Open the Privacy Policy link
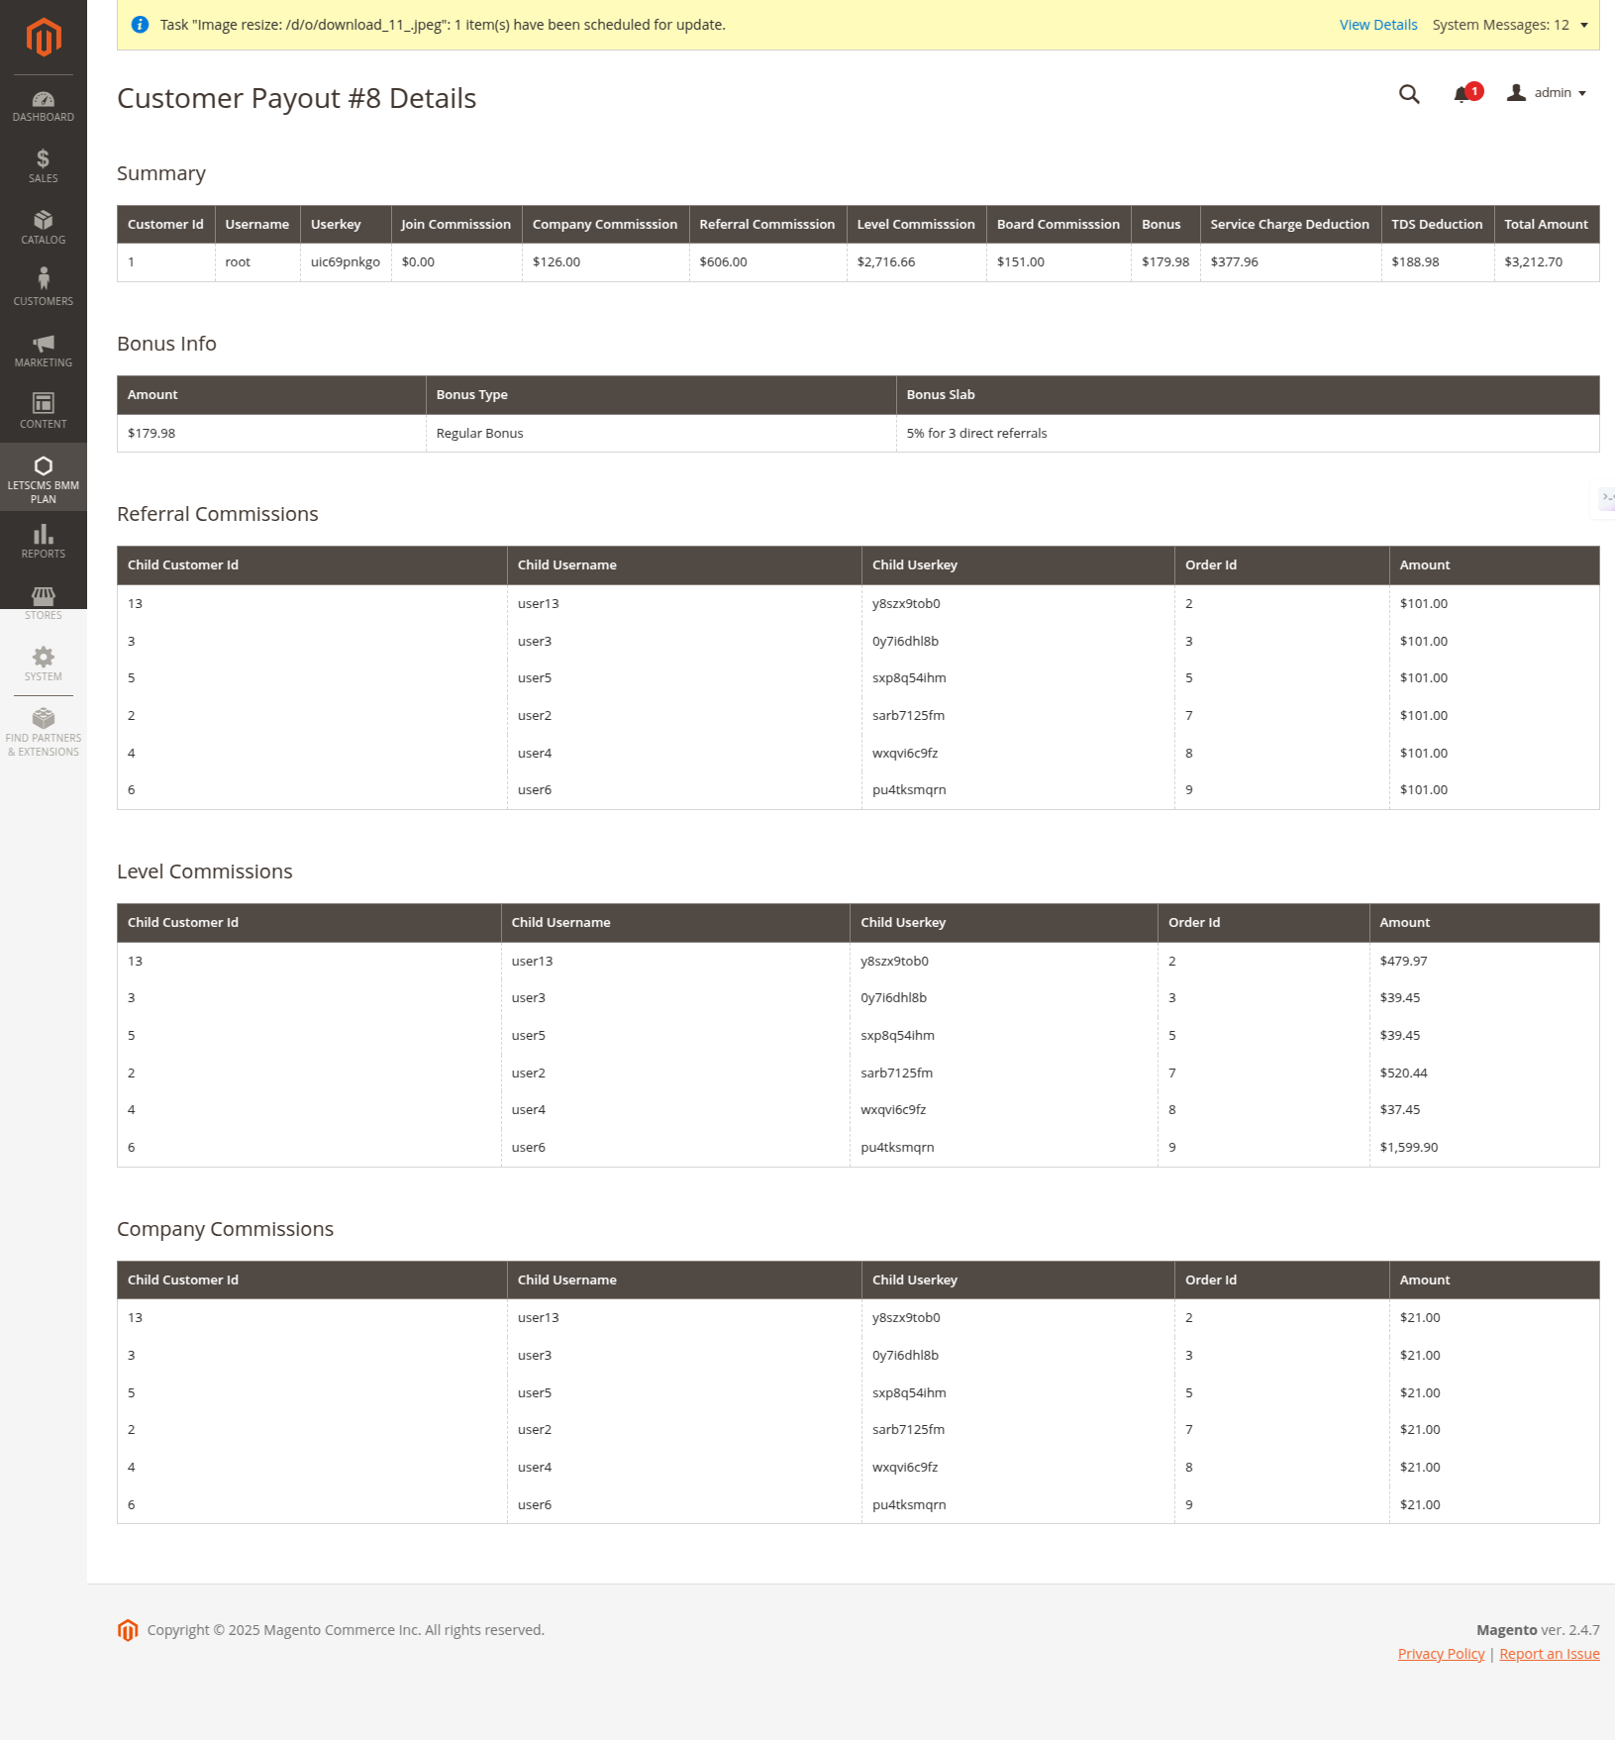 click(1441, 1654)
